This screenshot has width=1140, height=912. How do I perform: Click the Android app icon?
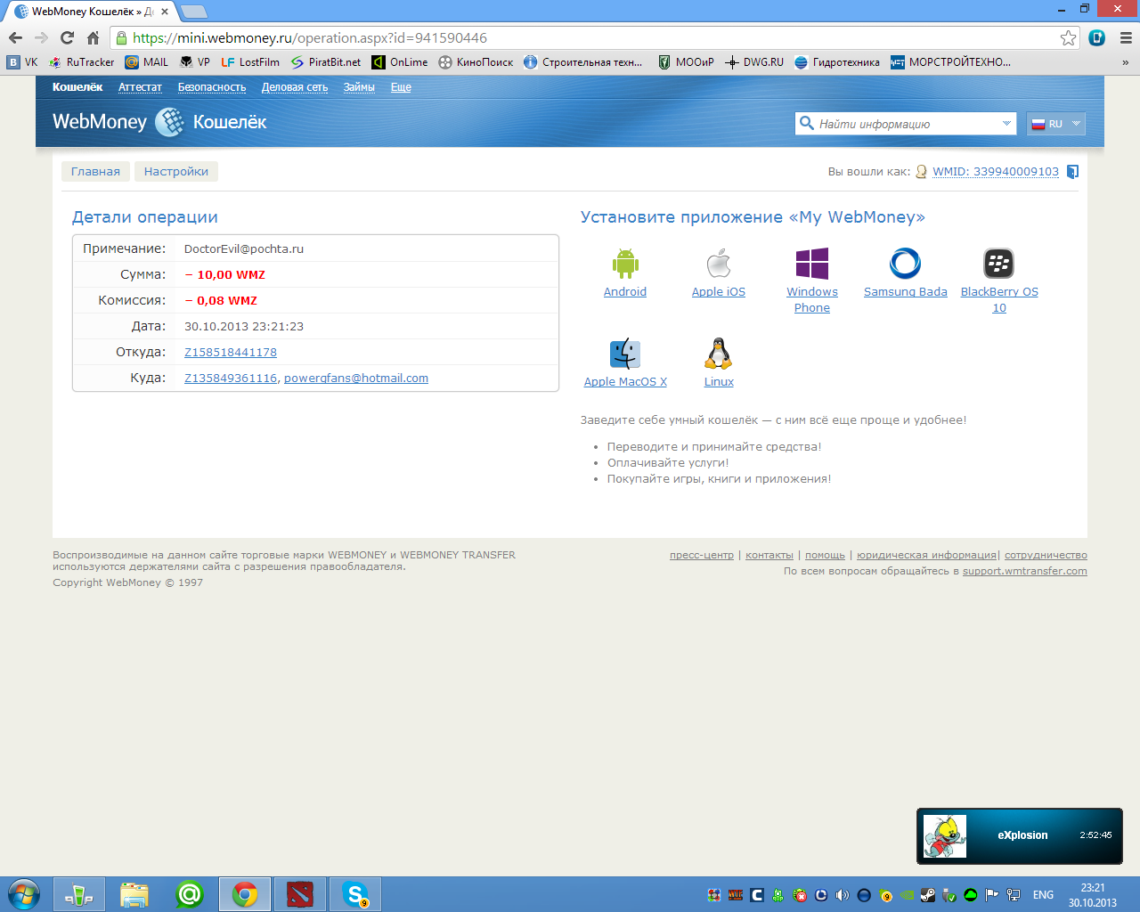coord(625,264)
